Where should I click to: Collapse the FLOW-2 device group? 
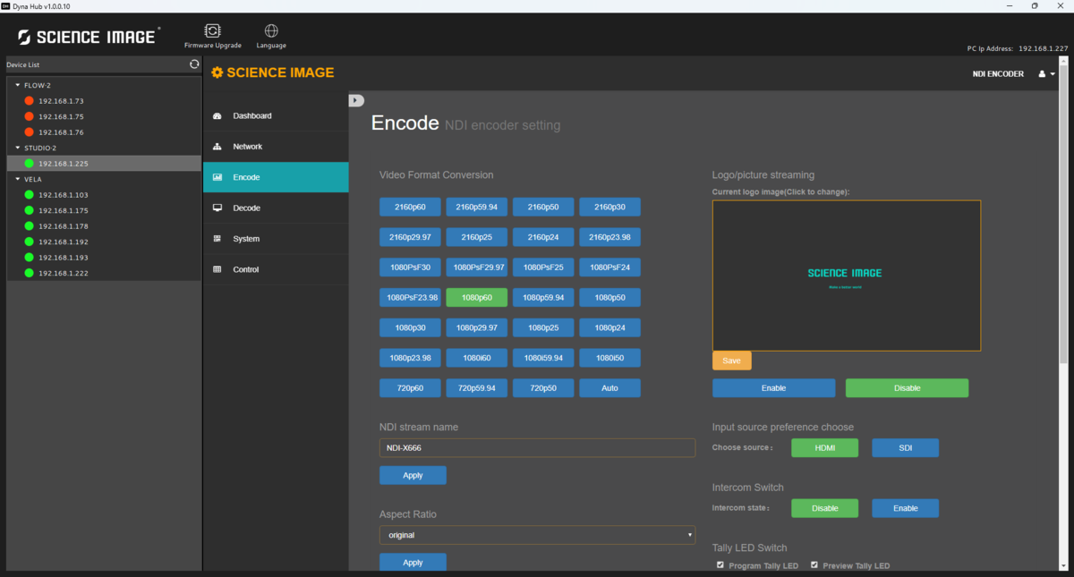click(x=18, y=85)
